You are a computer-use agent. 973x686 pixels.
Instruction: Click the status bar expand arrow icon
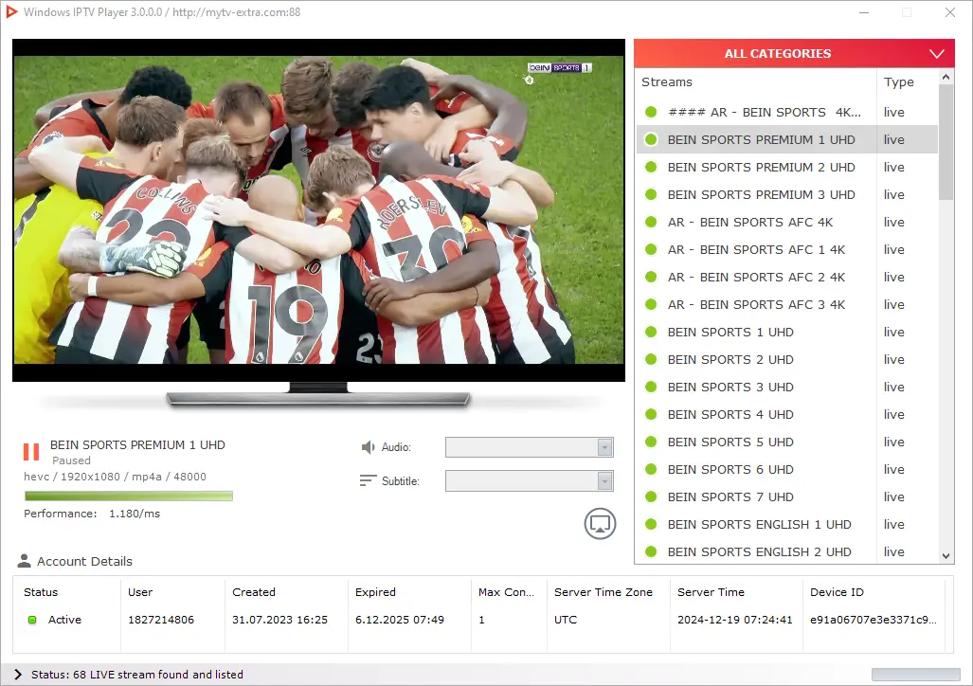(x=17, y=675)
